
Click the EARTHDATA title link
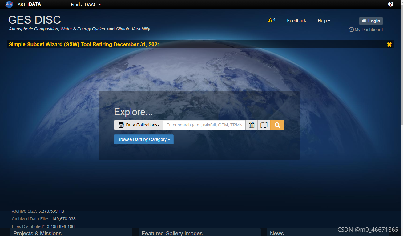pos(28,4)
